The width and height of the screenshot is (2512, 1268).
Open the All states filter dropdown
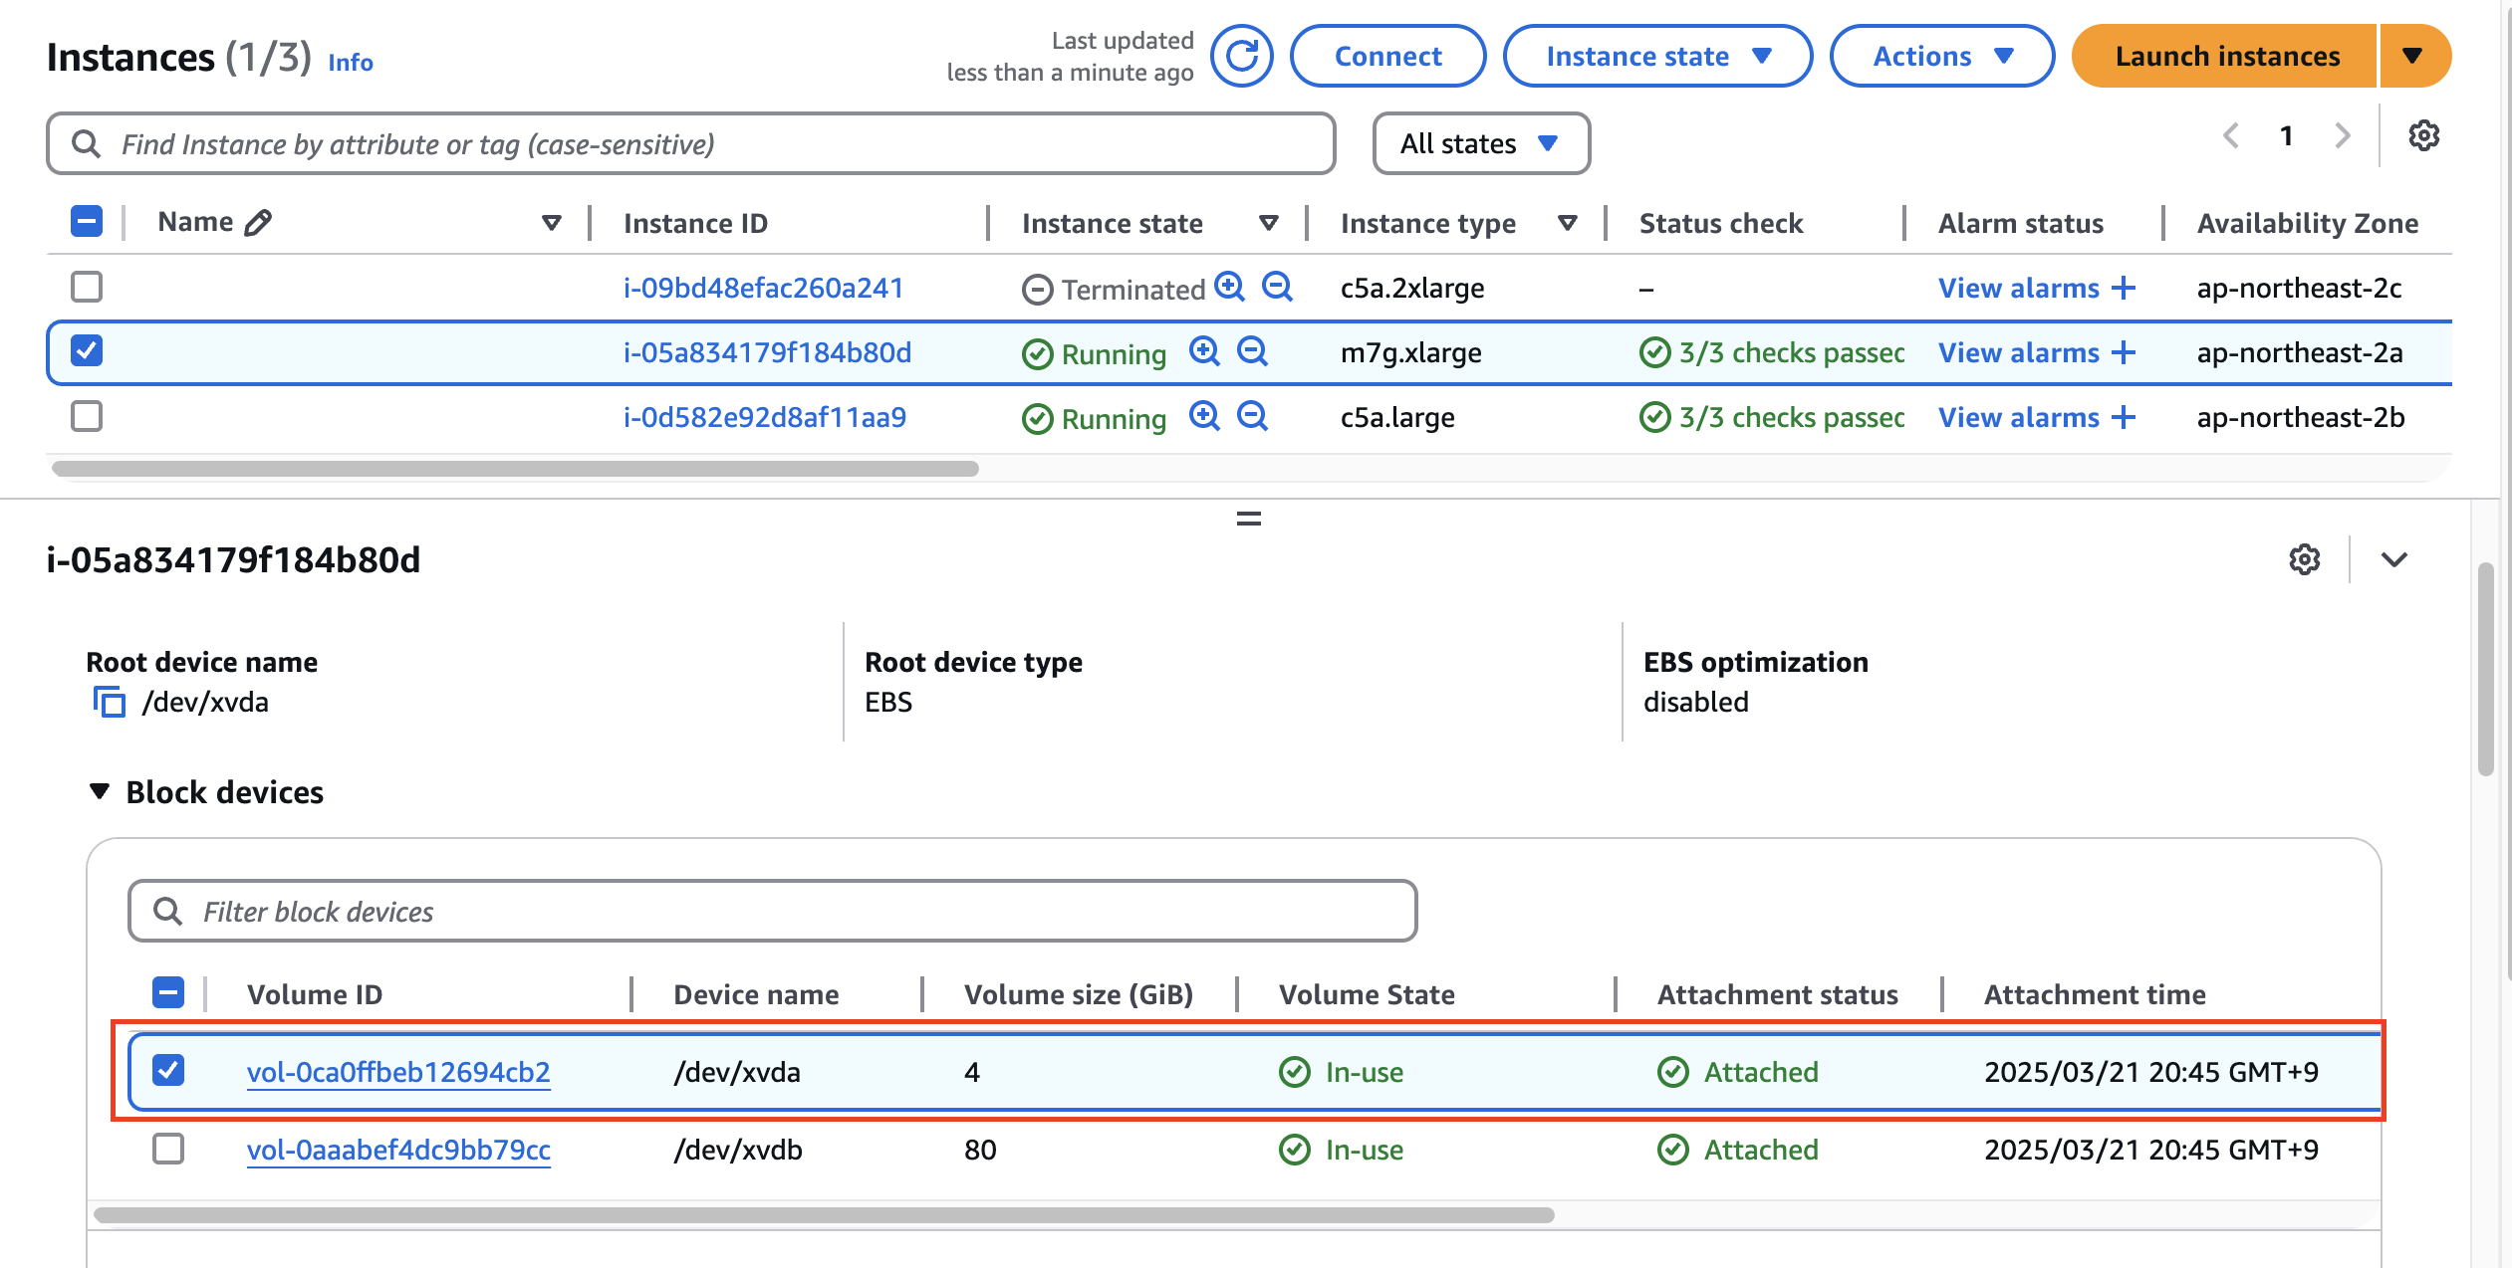point(1480,143)
